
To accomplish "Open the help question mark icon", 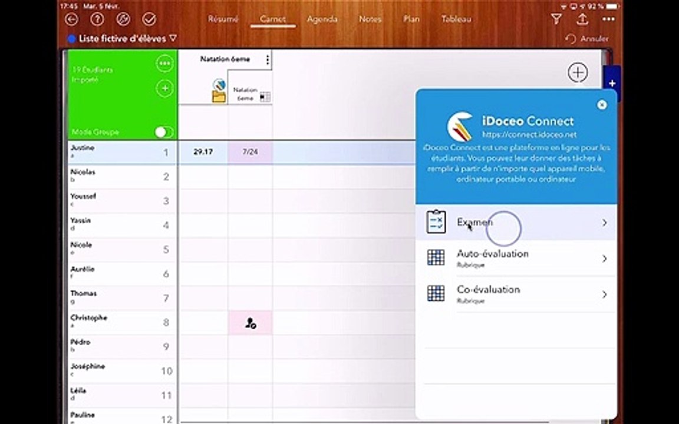I will (x=97, y=19).
